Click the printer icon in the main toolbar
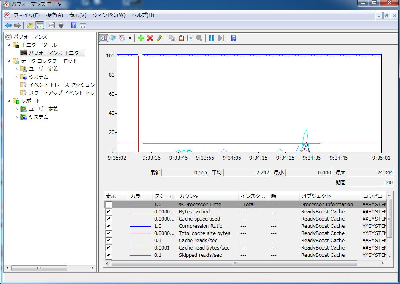The image size is (400, 284). (x=61, y=26)
